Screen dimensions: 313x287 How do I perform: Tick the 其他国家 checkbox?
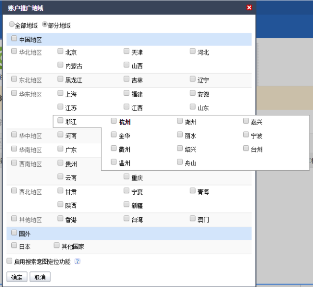click(57, 245)
